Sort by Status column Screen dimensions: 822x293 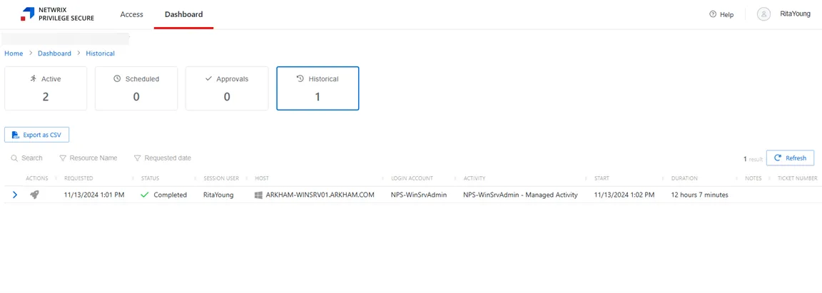pyautogui.click(x=151, y=179)
